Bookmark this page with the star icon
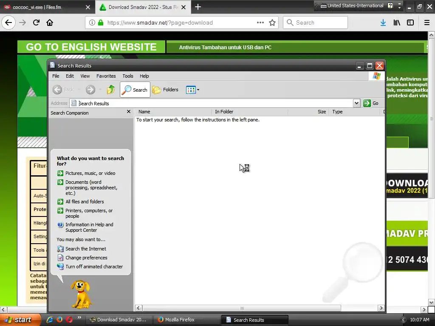This screenshot has height=326, width=435. (x=272, y=22)
